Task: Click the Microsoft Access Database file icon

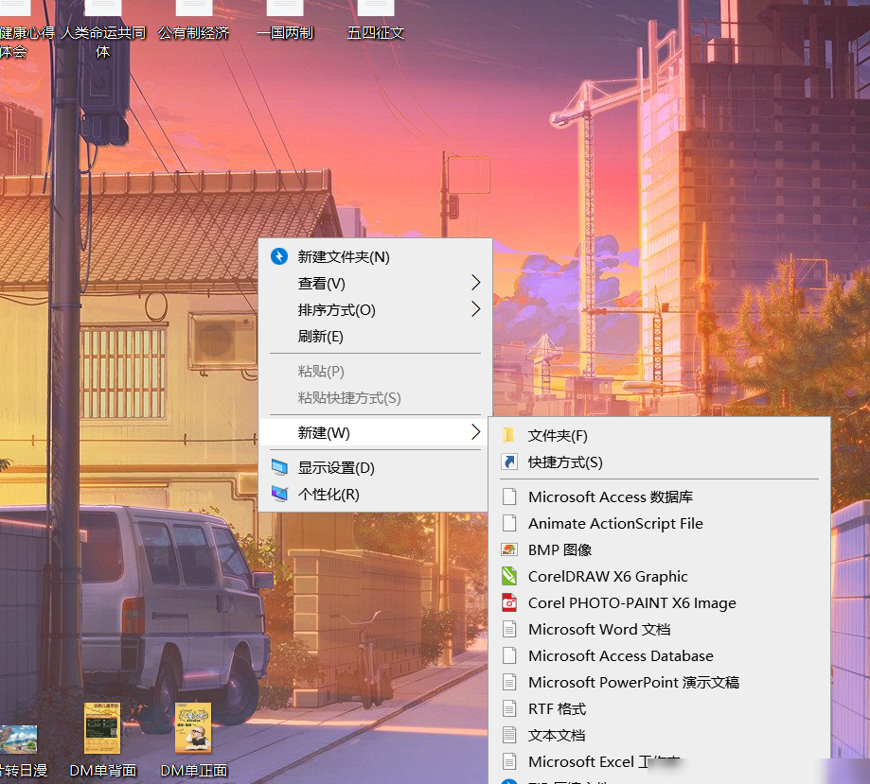Action: point(509,656)
